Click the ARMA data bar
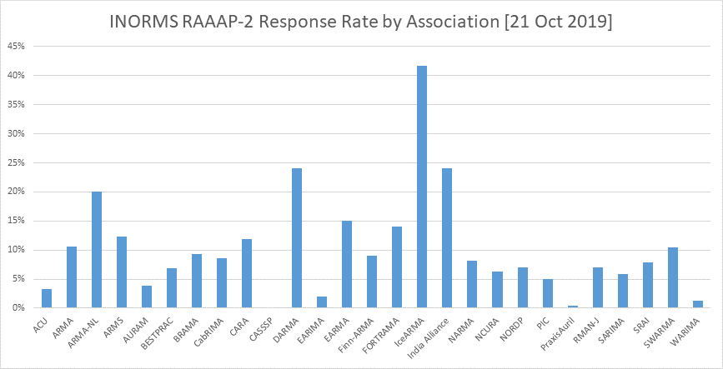This screenshot has height=369, width=723. point(72,277)
